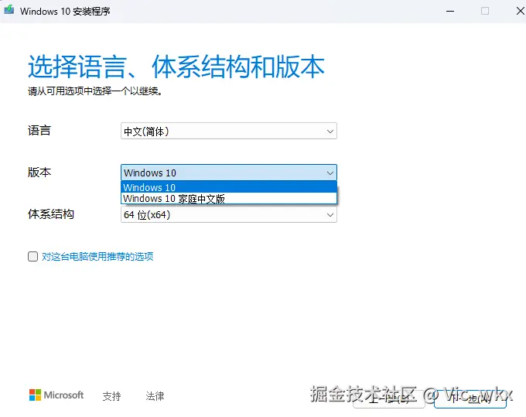This screenshot has height=417, width=526.
Task: Minimize the Windows 10 setup window
Action: (450, 11)
